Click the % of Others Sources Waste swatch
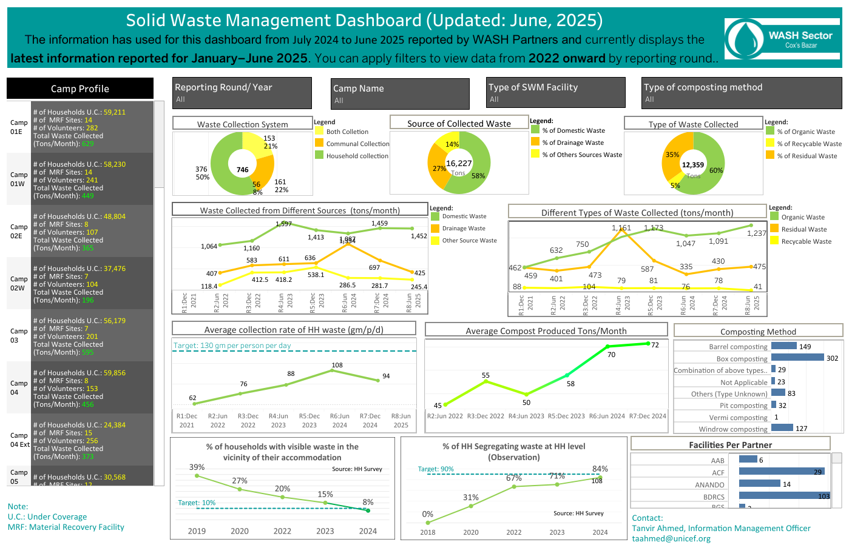The height and width of the screenshot is (545, 849). click(x=535, y=154)
